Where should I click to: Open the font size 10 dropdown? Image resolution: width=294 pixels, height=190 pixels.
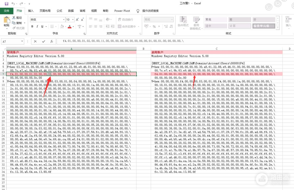[x=73, y=20]
